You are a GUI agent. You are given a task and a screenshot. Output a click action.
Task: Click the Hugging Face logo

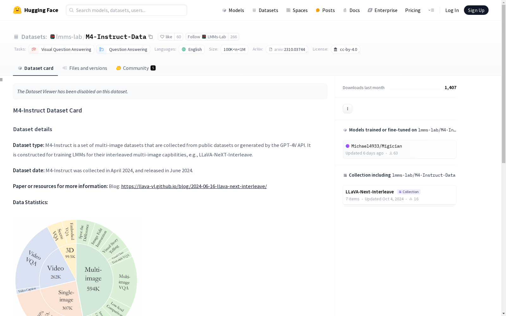pos(35,10)
